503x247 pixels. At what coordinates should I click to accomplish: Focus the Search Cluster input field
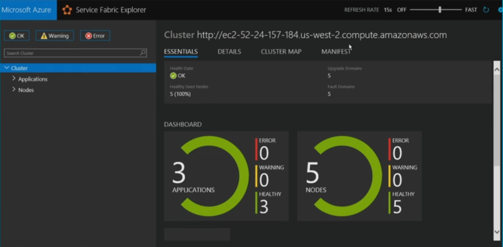[x=76, y=53]
